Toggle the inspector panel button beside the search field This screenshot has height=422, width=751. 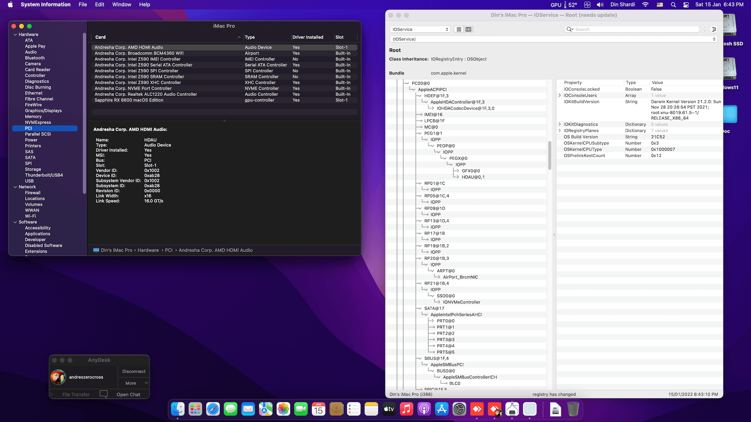[714, 29]
